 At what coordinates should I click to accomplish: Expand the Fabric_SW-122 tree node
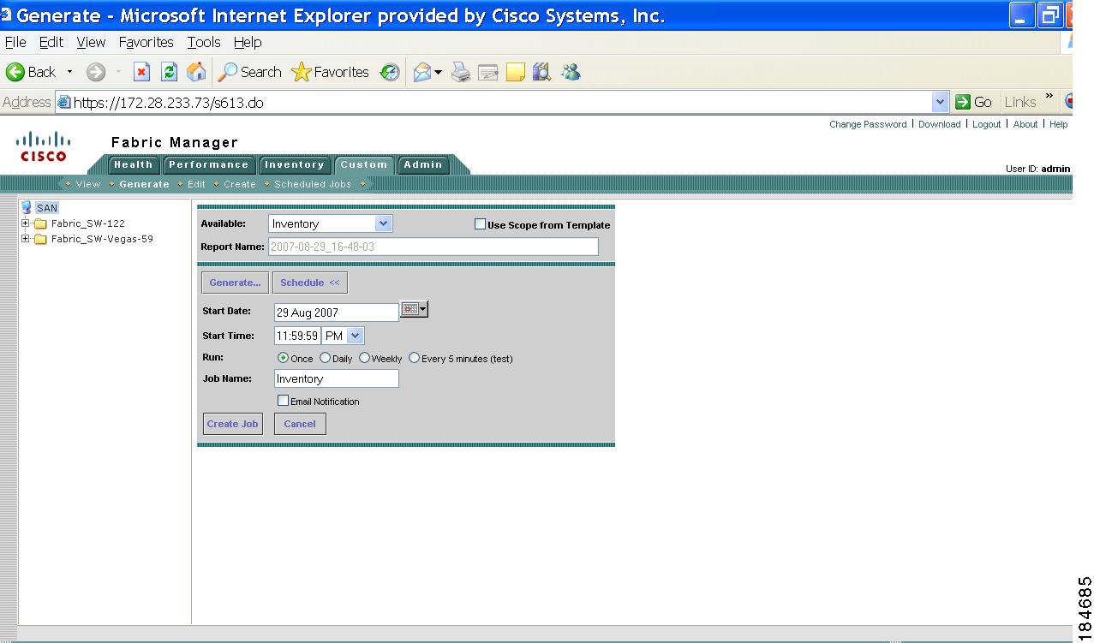pos(26,223)
